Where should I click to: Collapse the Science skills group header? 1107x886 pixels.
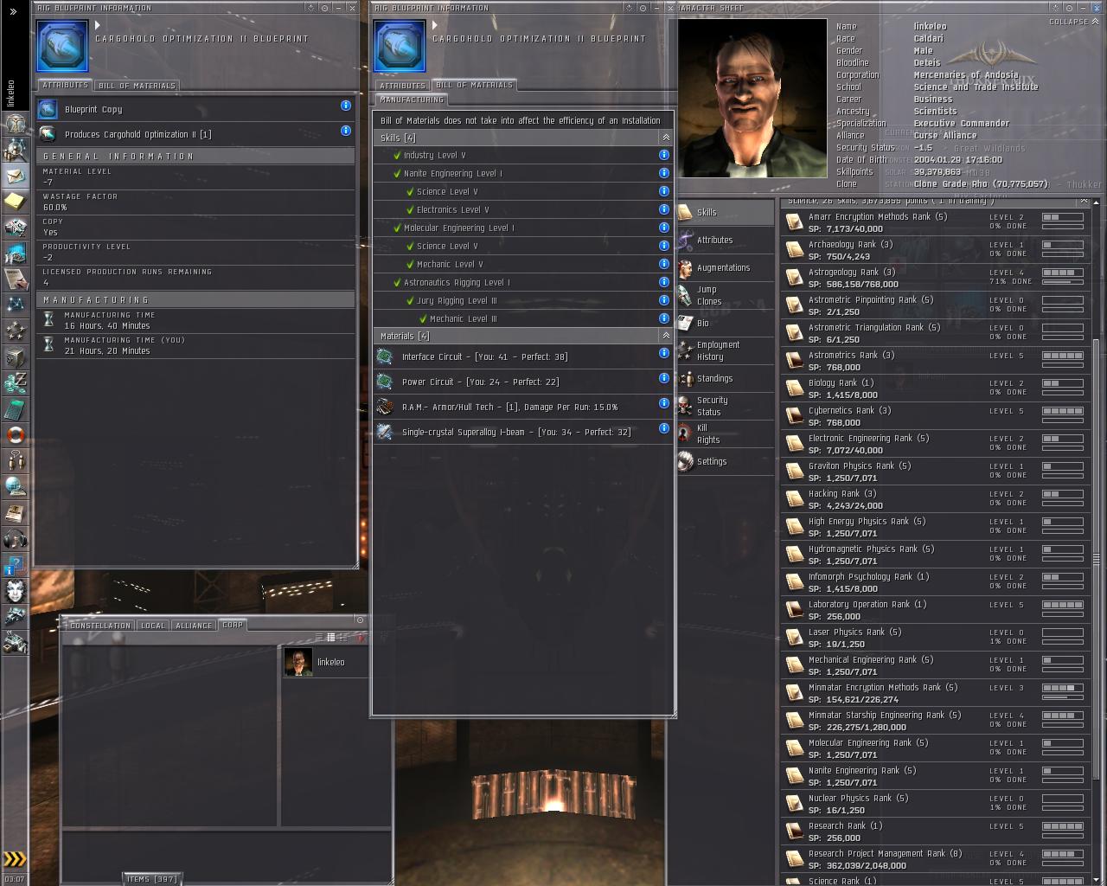pyautogui.click(x=1085, y=201)
